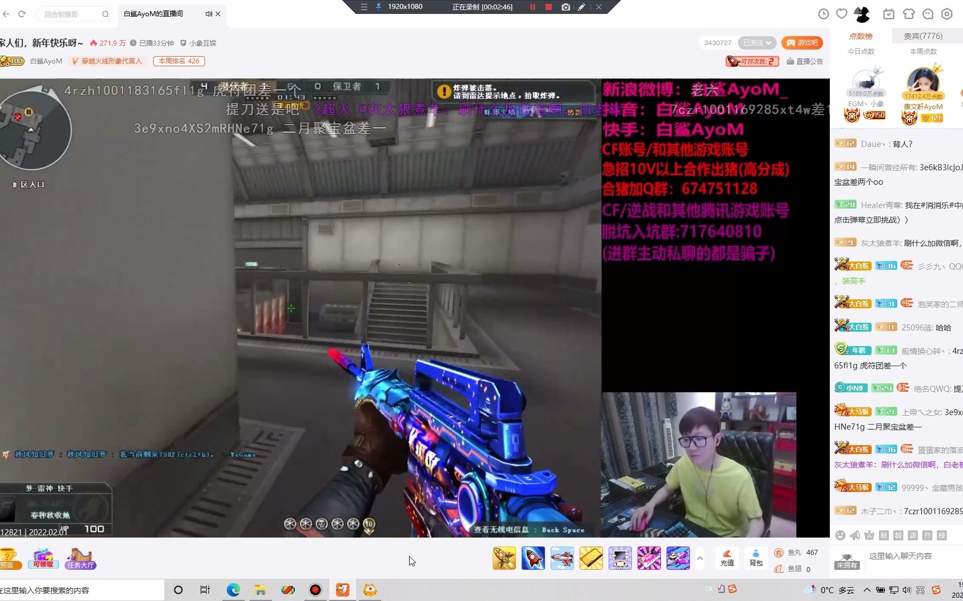This screenshot has height=601, width=963.
Task: Toggle 粉 fan danmaku option
Action: tap(884, 535)
